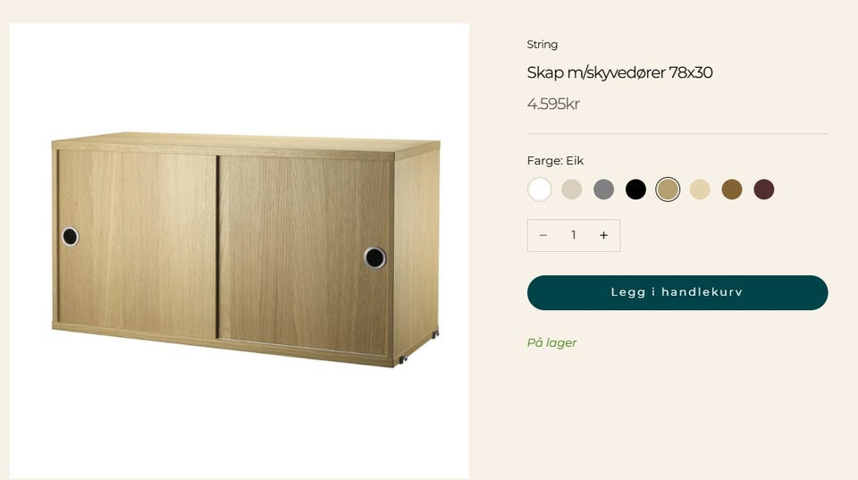Click the På lager stock status
Viewport: 858px width, 480px height.
pos(551,342)
